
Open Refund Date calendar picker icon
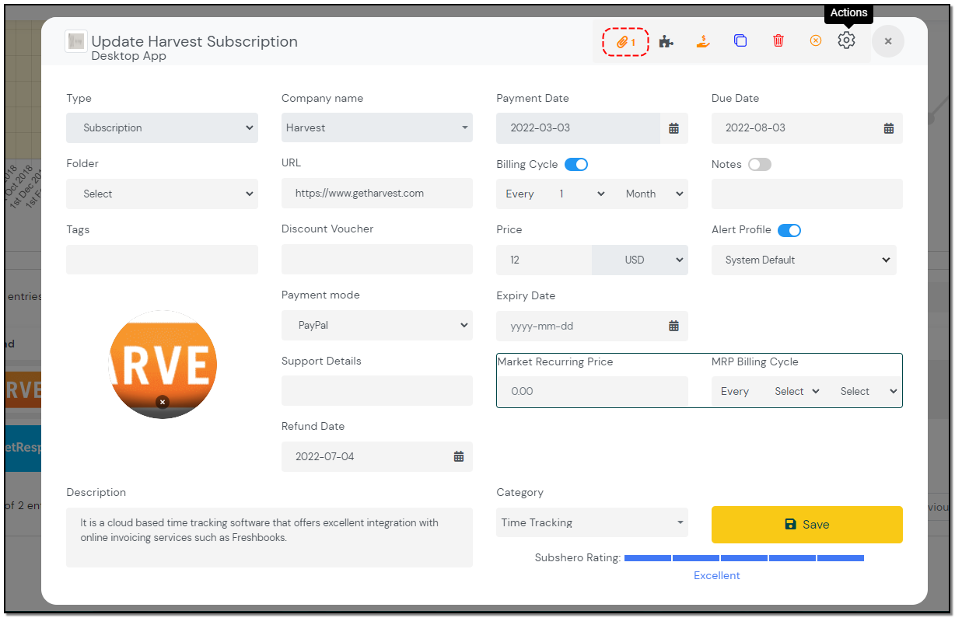coord(459,456)
